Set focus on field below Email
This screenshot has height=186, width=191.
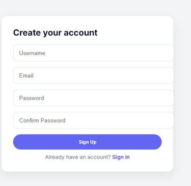tap(93, 98)
